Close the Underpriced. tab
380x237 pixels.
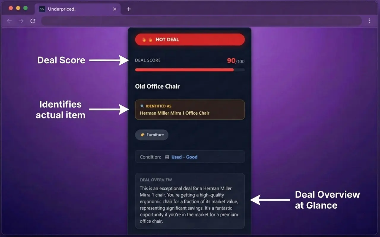pyautogui.click(x=115, y=9)
